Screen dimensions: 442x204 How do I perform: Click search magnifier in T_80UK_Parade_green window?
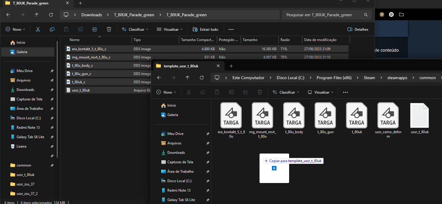tap(366, 15)
